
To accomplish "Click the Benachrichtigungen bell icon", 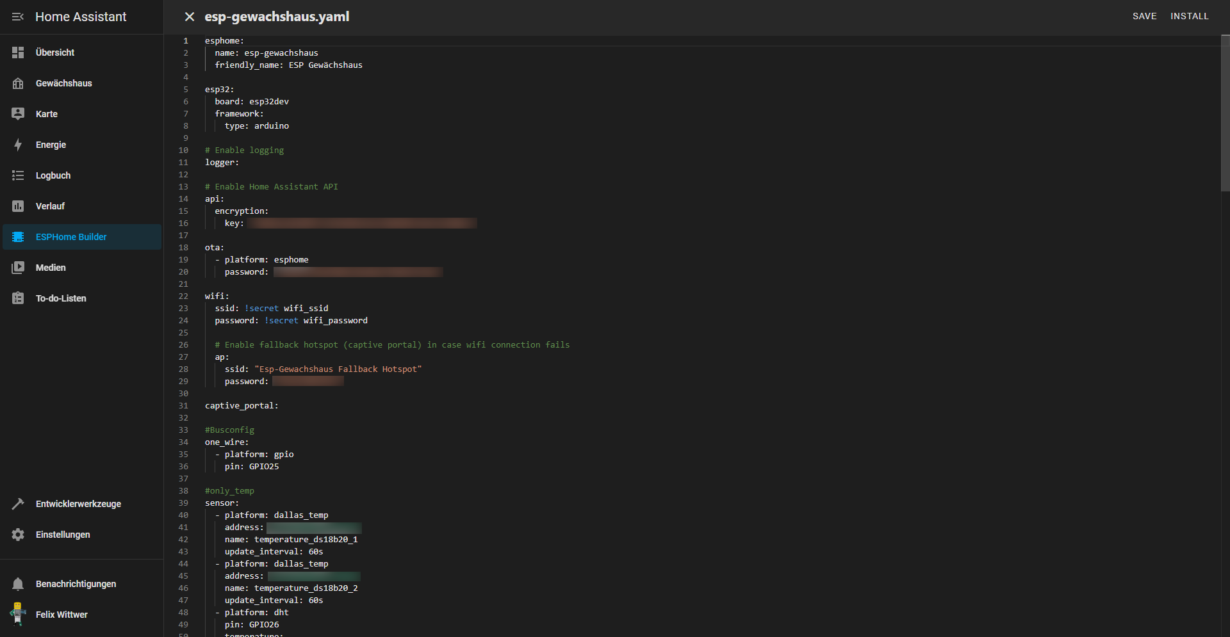I will tap(18, 584).
